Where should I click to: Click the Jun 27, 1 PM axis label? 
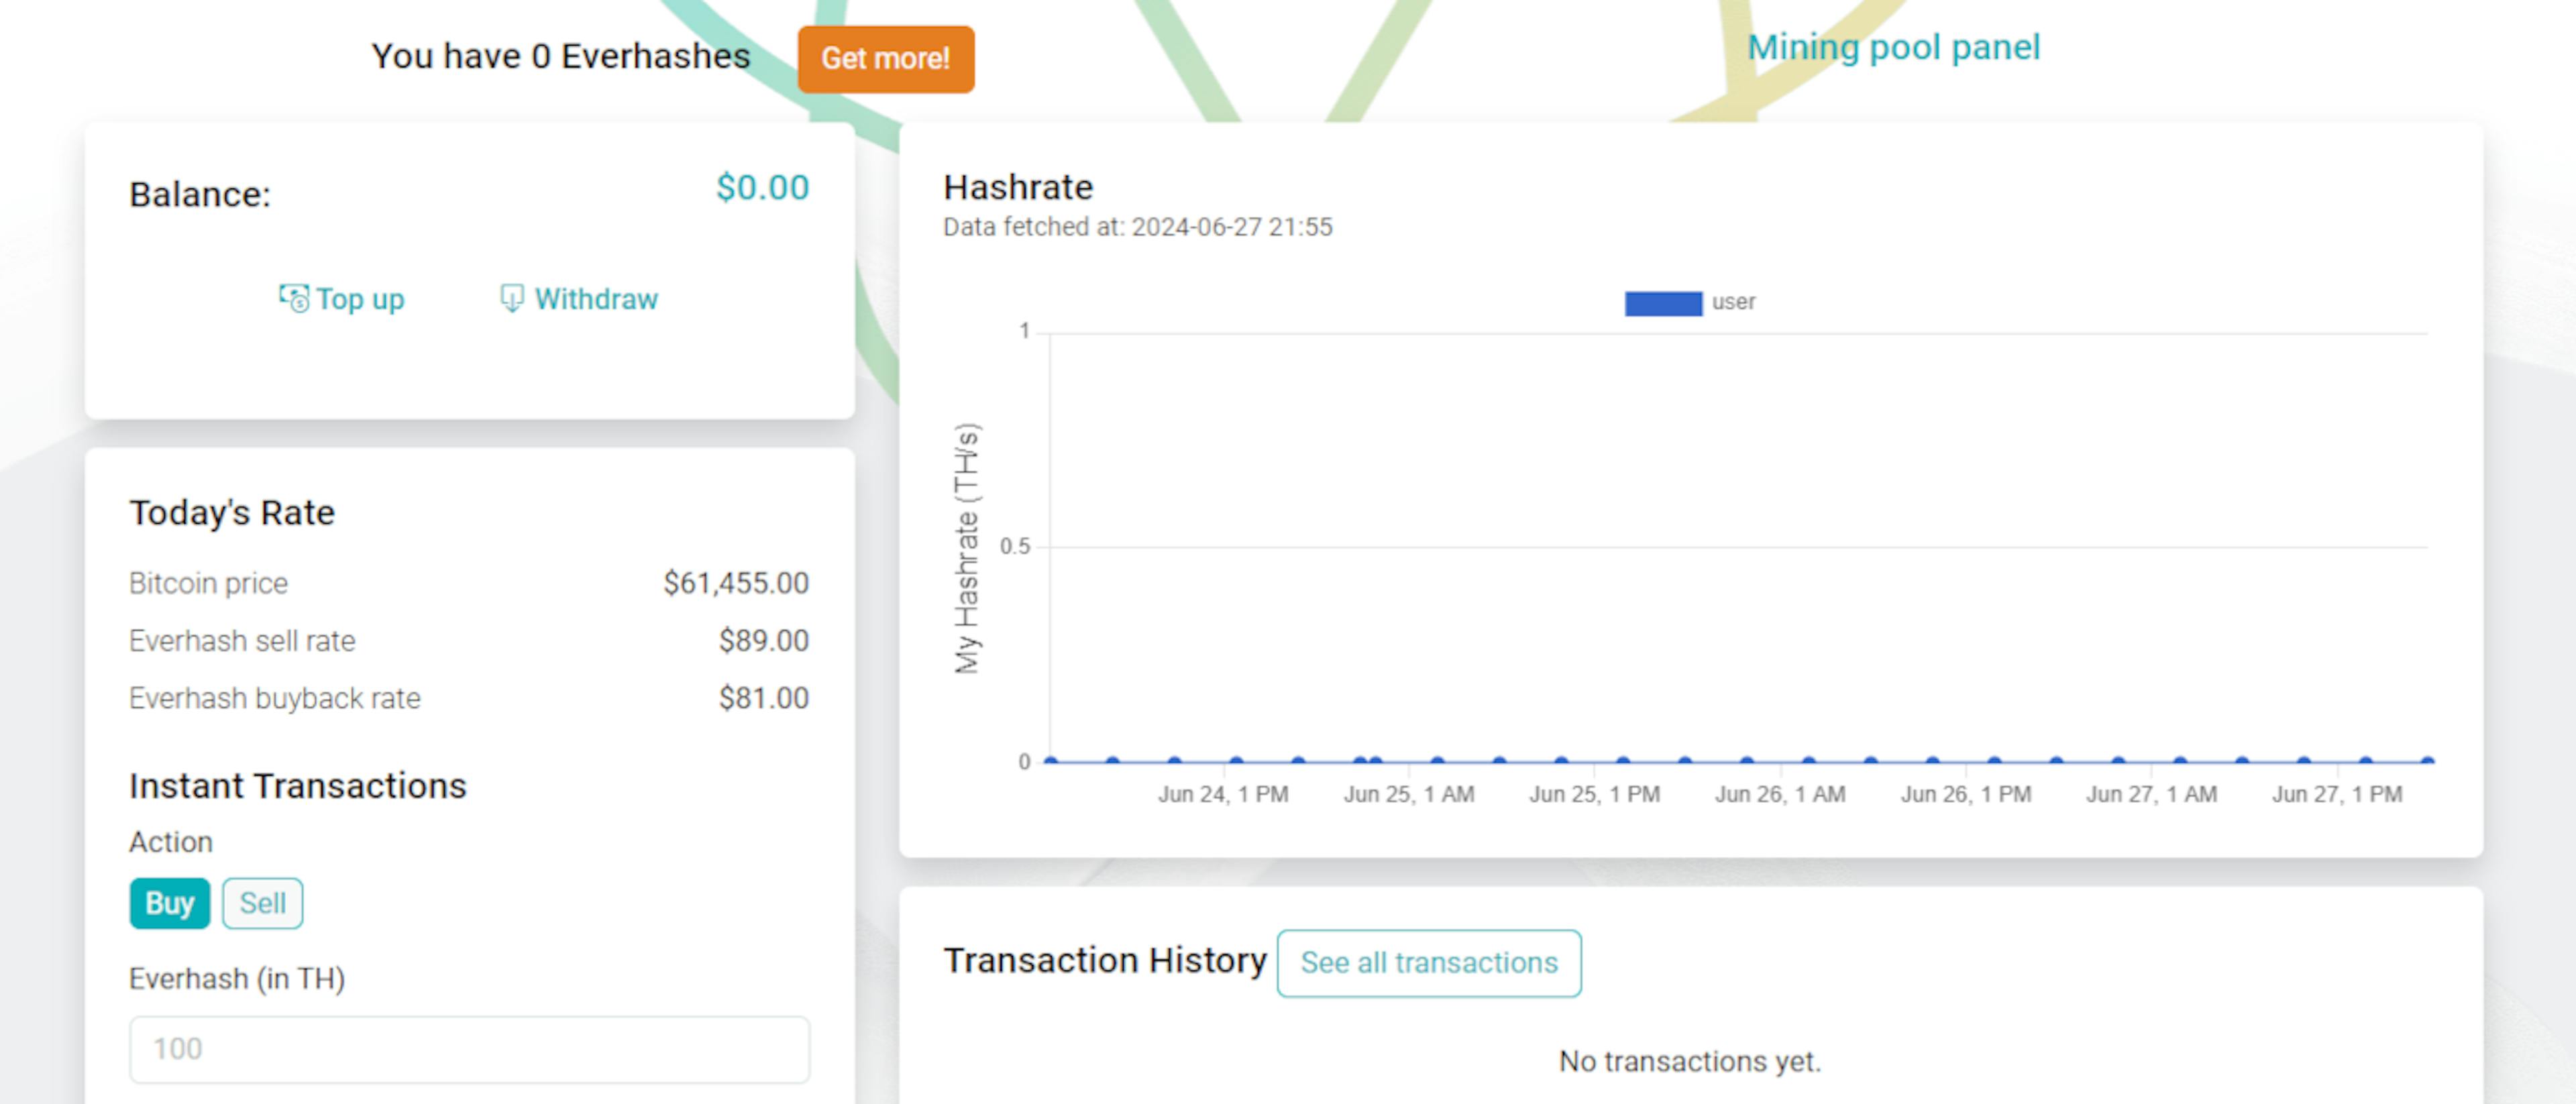point(2337,794)
